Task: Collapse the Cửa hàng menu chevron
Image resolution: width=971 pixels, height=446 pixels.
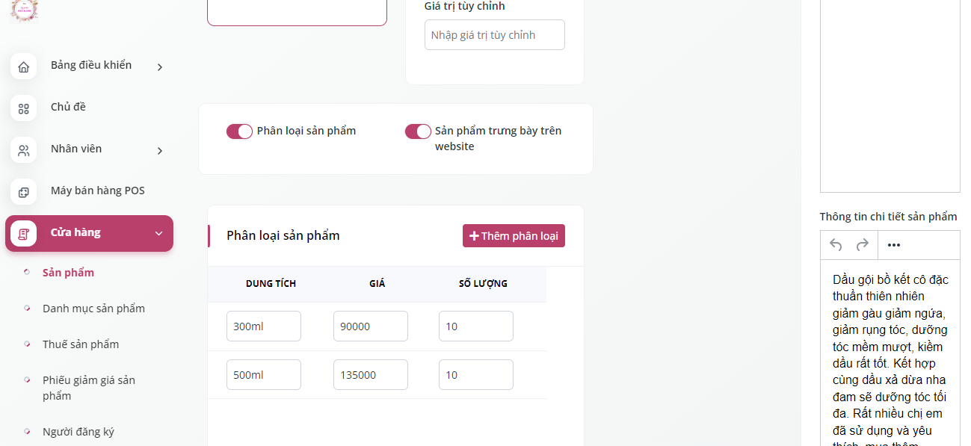Action: coord(158,234)
